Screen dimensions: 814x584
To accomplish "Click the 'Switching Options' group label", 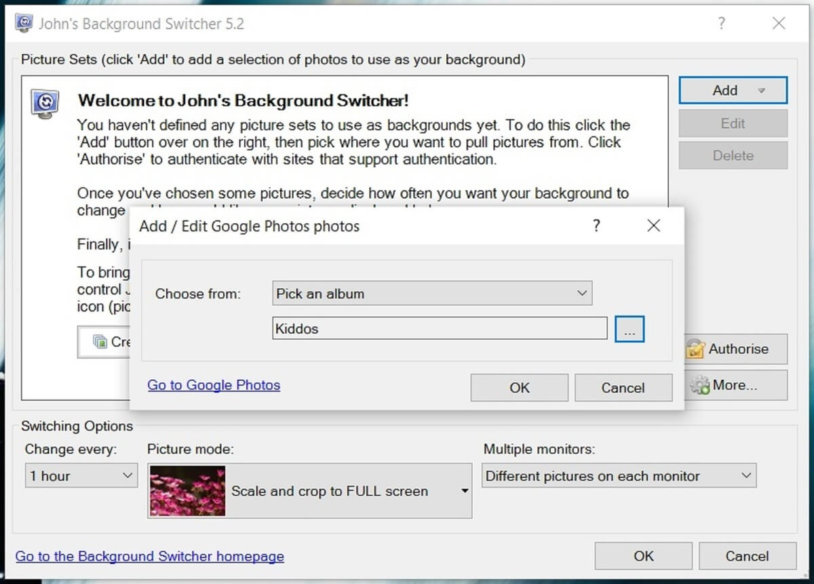I will coord(77,426).
